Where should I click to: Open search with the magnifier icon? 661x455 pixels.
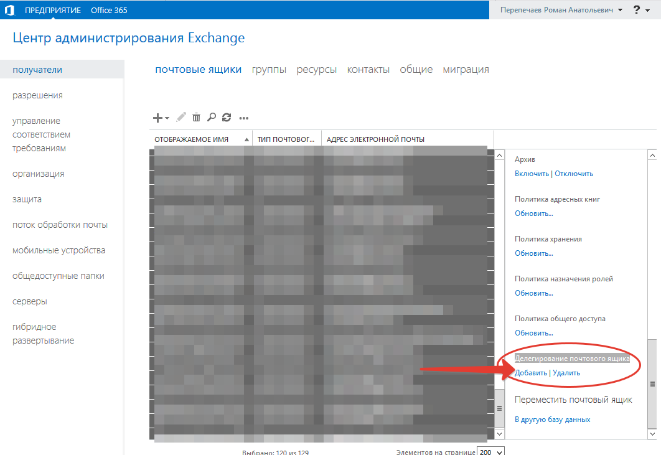211,117
